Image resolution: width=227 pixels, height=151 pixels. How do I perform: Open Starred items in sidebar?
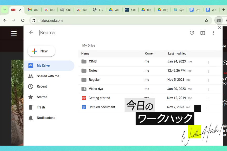[42, 97]
